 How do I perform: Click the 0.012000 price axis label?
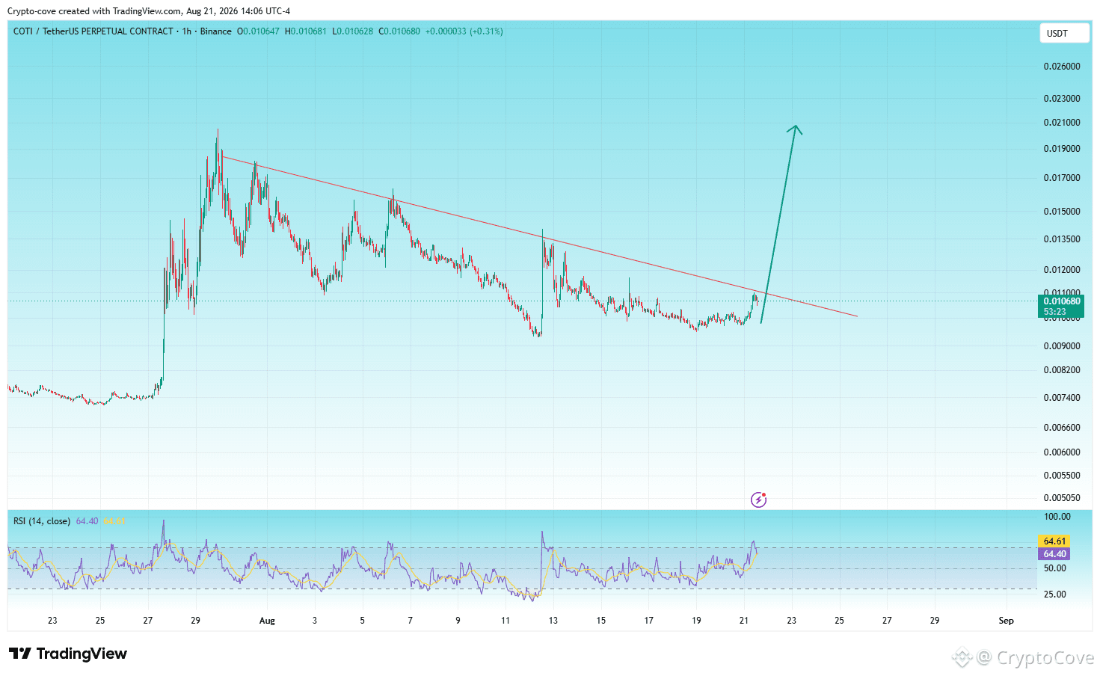coord(1062,270)
